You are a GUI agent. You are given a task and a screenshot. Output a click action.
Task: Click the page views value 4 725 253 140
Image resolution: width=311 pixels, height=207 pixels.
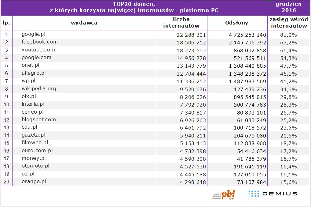point(247,35)
